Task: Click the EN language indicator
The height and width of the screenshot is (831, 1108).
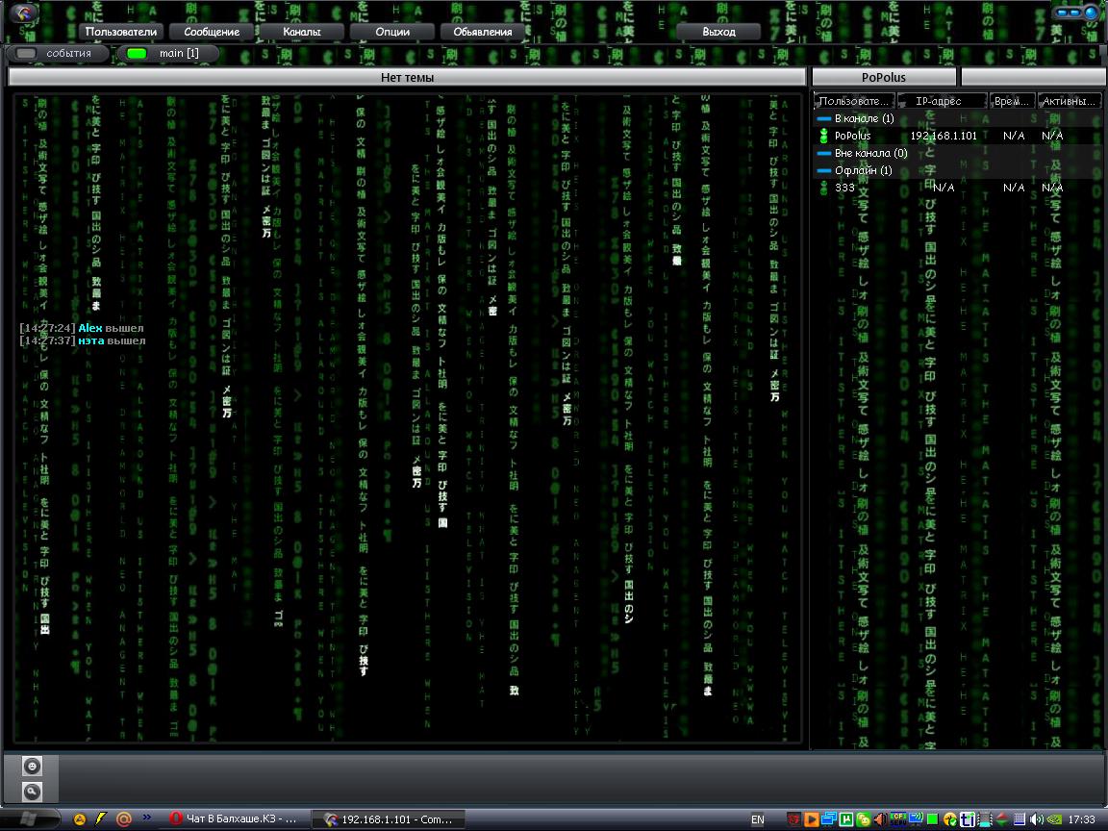Action: [758, 819]
